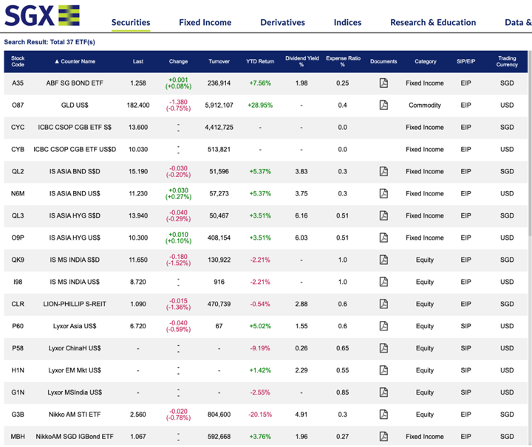Open the Nikko AM STI ETF counter
The width and height of the screenshot is (532, 447).
(75, 415)
